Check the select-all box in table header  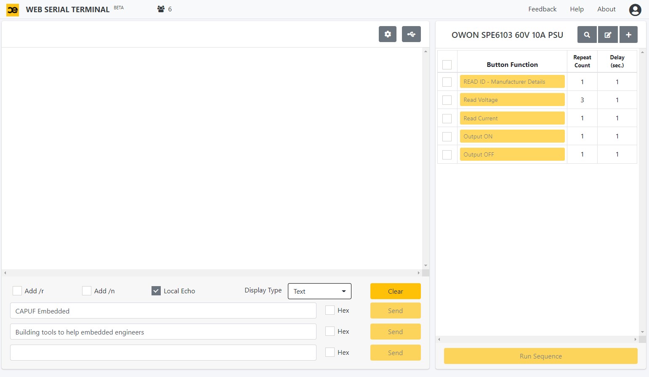click(x=447, y=65)
